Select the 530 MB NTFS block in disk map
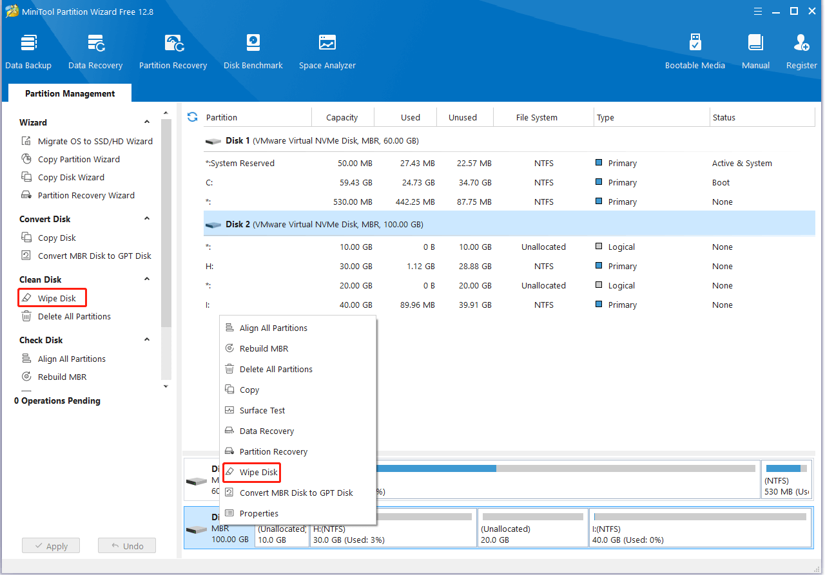Image resolution: width=825 pixels, height=575 pixels. (786, 479)
